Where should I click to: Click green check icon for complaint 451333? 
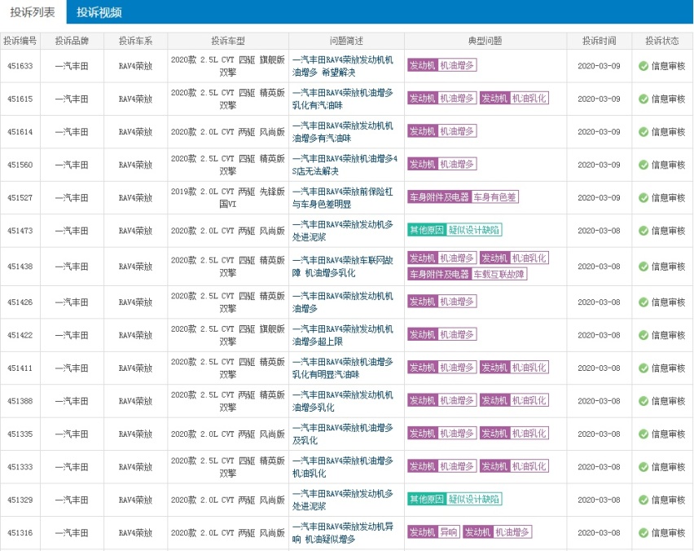[x=643, y=467]
